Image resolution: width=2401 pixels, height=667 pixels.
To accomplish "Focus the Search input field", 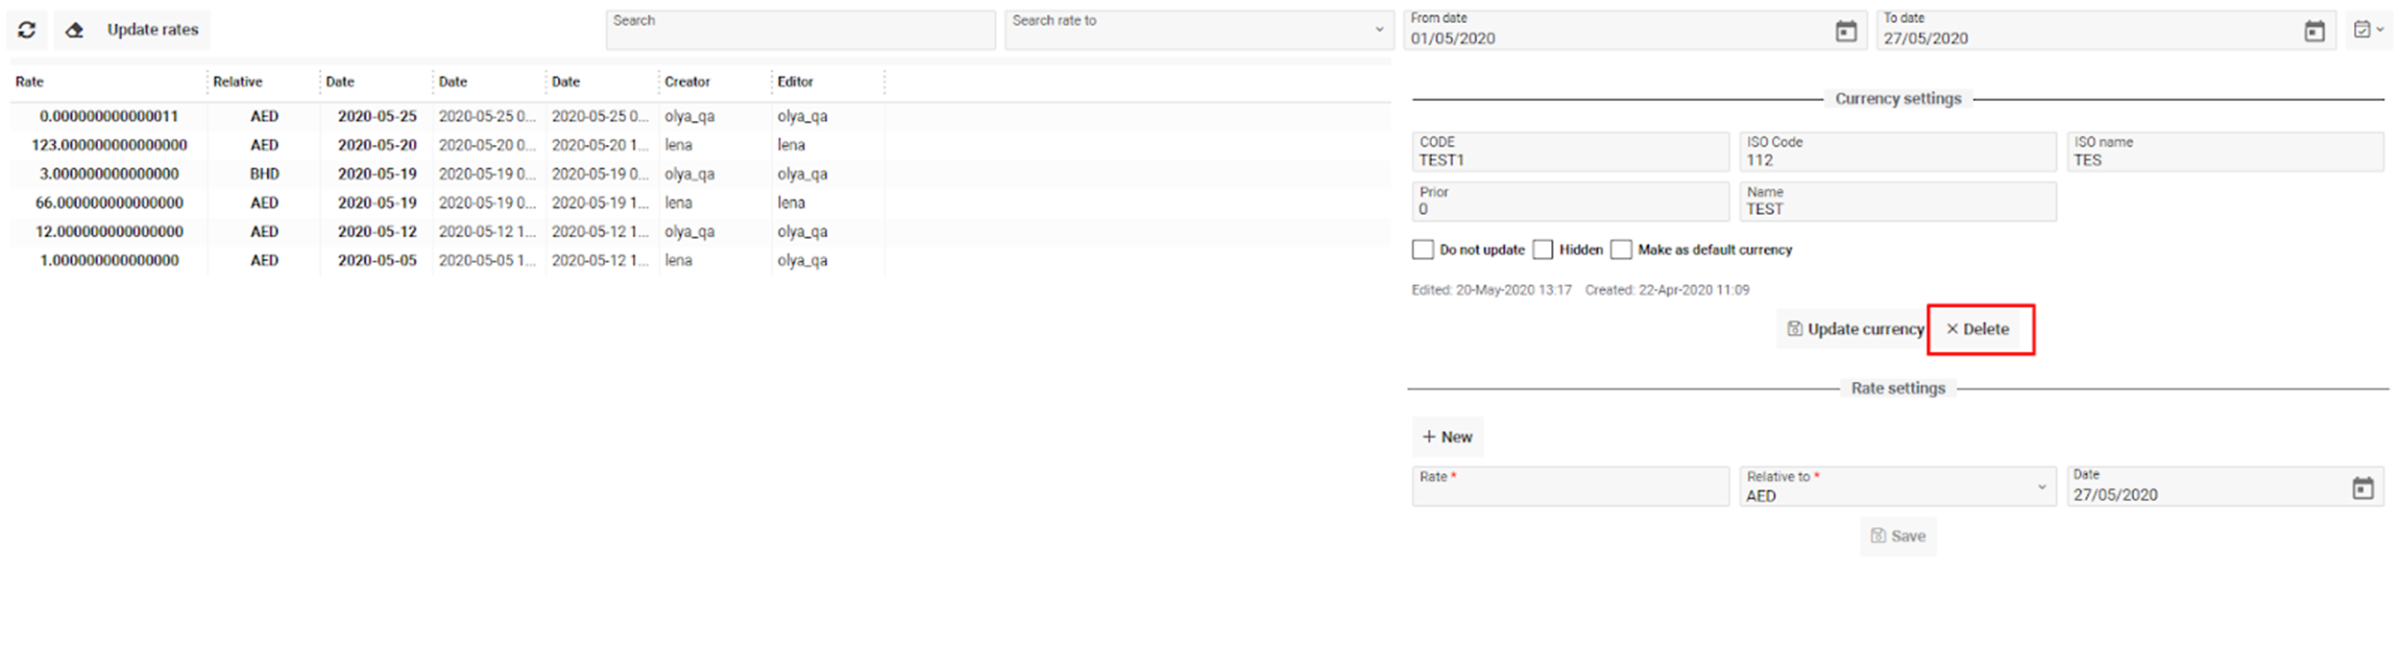I will click(799, 30).
